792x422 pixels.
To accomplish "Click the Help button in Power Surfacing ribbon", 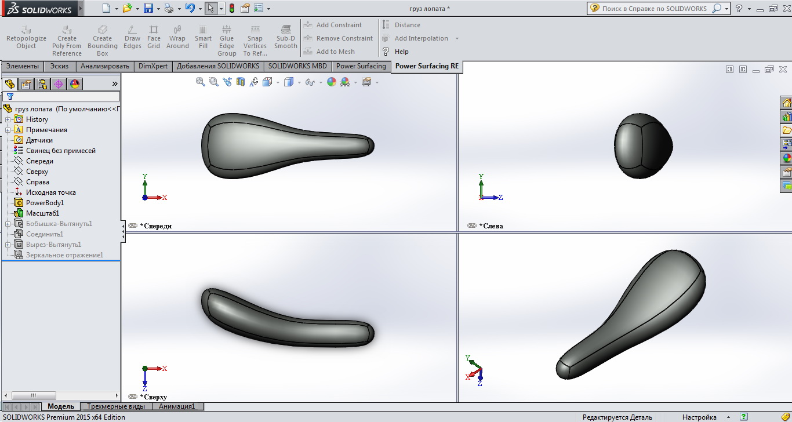I will point(401,52).
